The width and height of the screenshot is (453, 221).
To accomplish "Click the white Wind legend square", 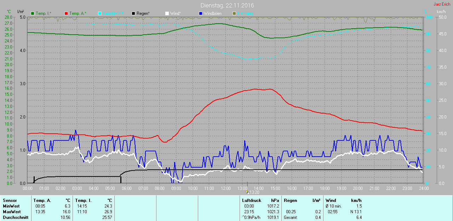I will [167, 13].
